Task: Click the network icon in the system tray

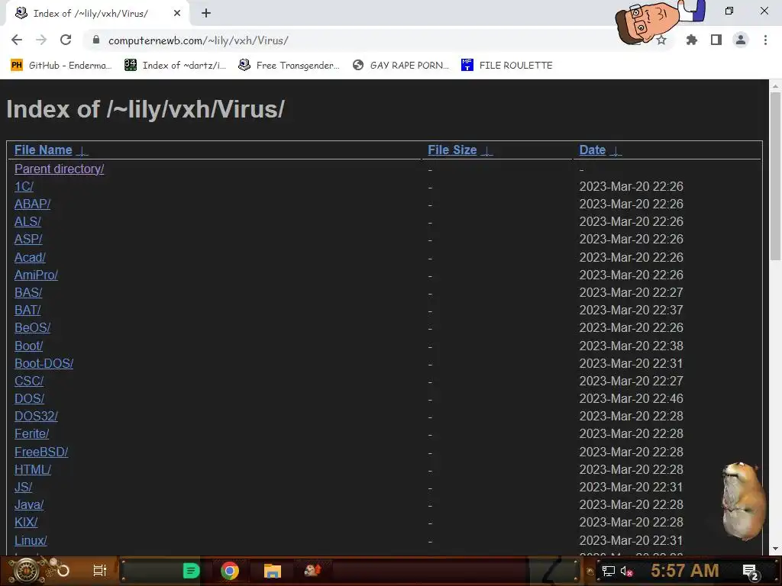Action: (x=609, y=571)
